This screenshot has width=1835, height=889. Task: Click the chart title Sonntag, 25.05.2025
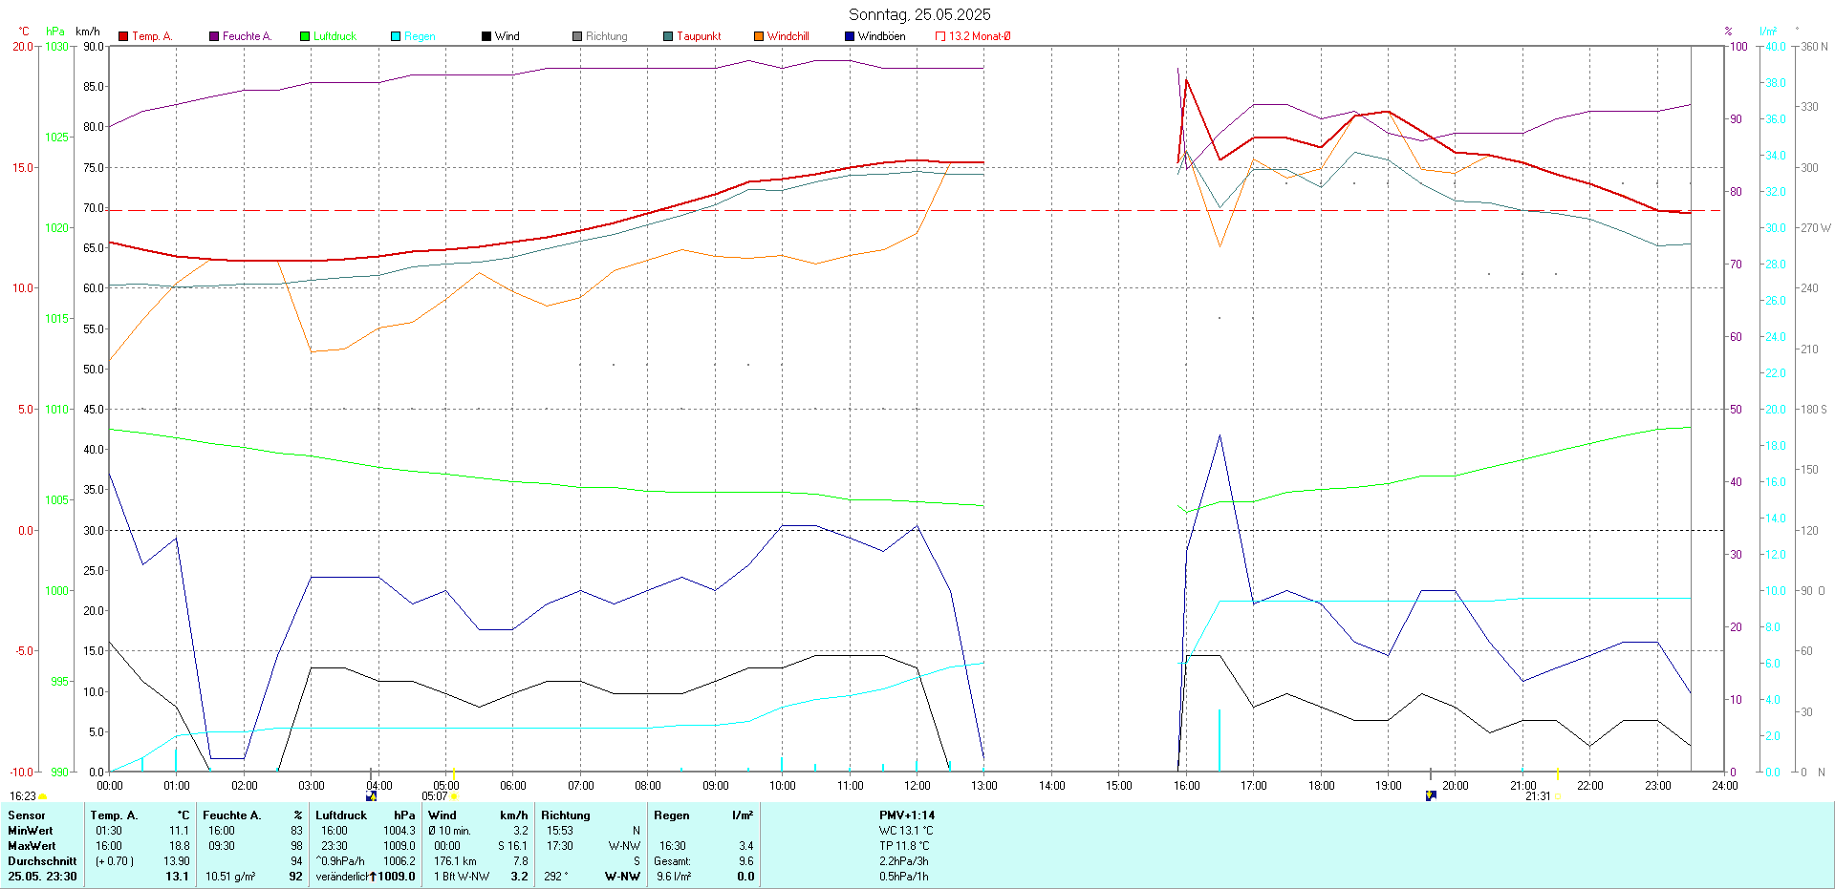[919, 14]
